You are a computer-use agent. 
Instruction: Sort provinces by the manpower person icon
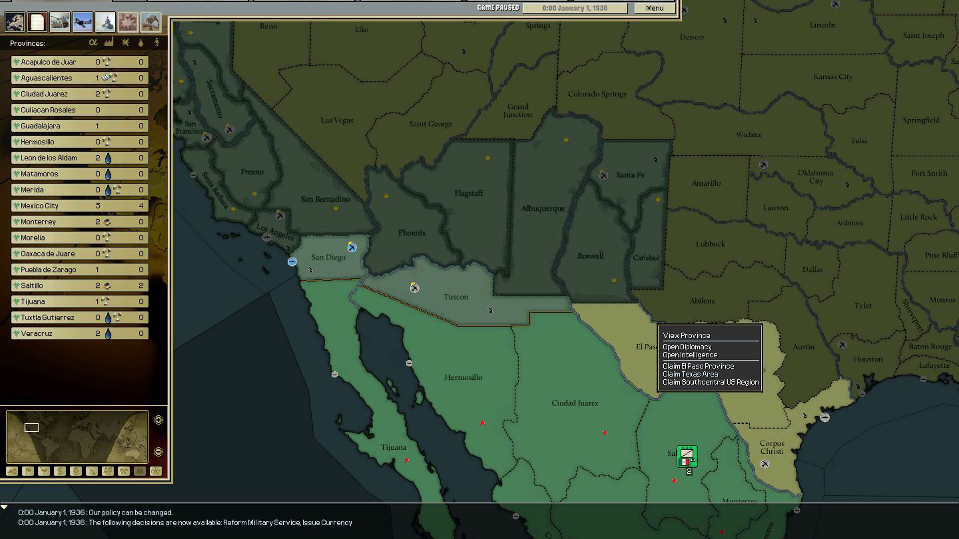157,42
